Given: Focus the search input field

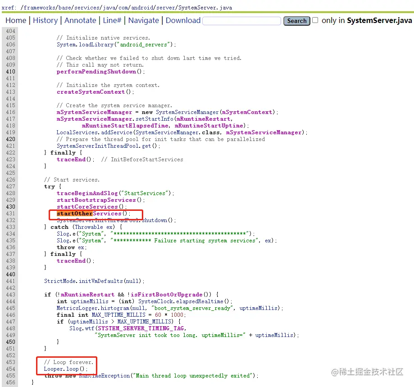Looking at the screenshot, I should 241,21.
